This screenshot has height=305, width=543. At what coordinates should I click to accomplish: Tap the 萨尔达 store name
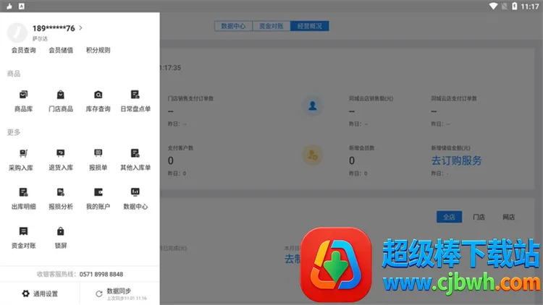click(x=40, y=39)
